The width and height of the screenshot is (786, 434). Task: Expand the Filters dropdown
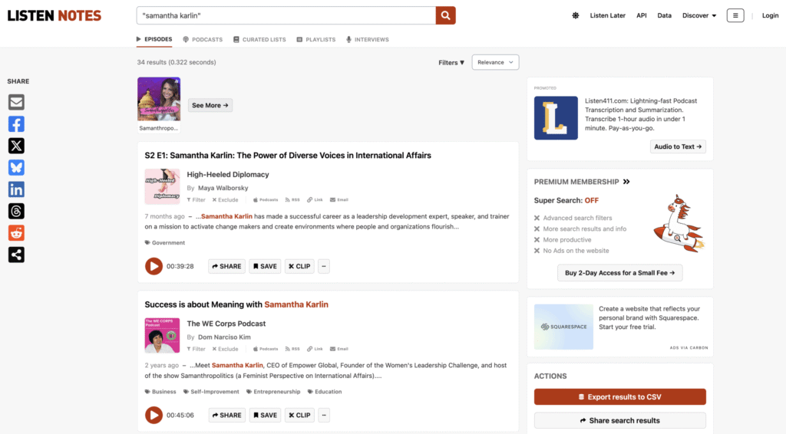click(x=451, y=63)
